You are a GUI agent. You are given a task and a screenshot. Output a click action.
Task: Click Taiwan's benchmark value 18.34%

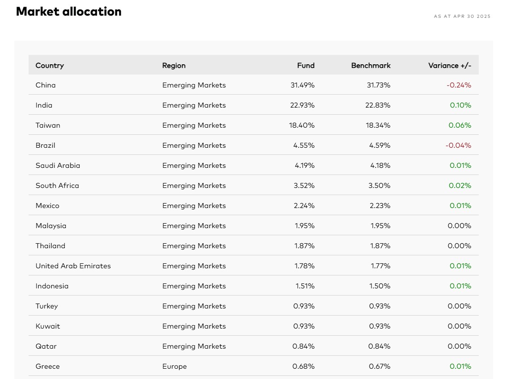tap(378, 125)
